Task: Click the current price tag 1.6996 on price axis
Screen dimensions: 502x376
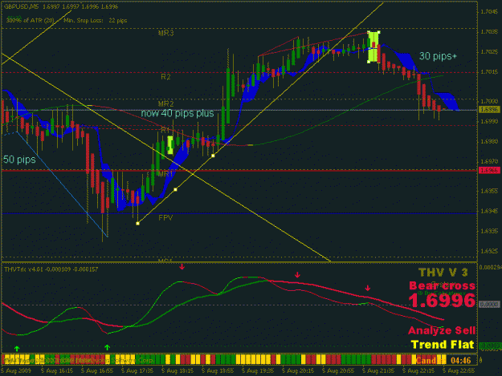Action: pyautogui.click(x=489, y=110)
